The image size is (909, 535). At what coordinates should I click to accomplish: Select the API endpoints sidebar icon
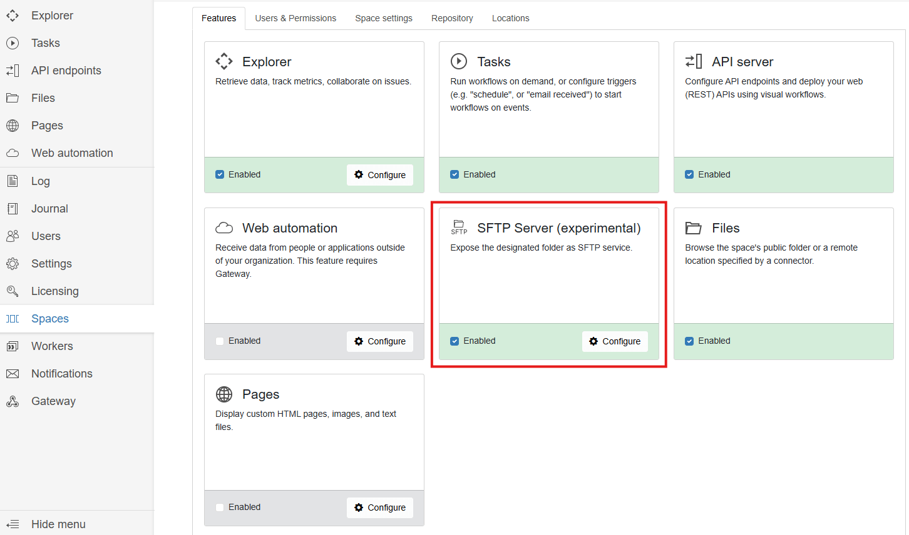pos(13,71)
